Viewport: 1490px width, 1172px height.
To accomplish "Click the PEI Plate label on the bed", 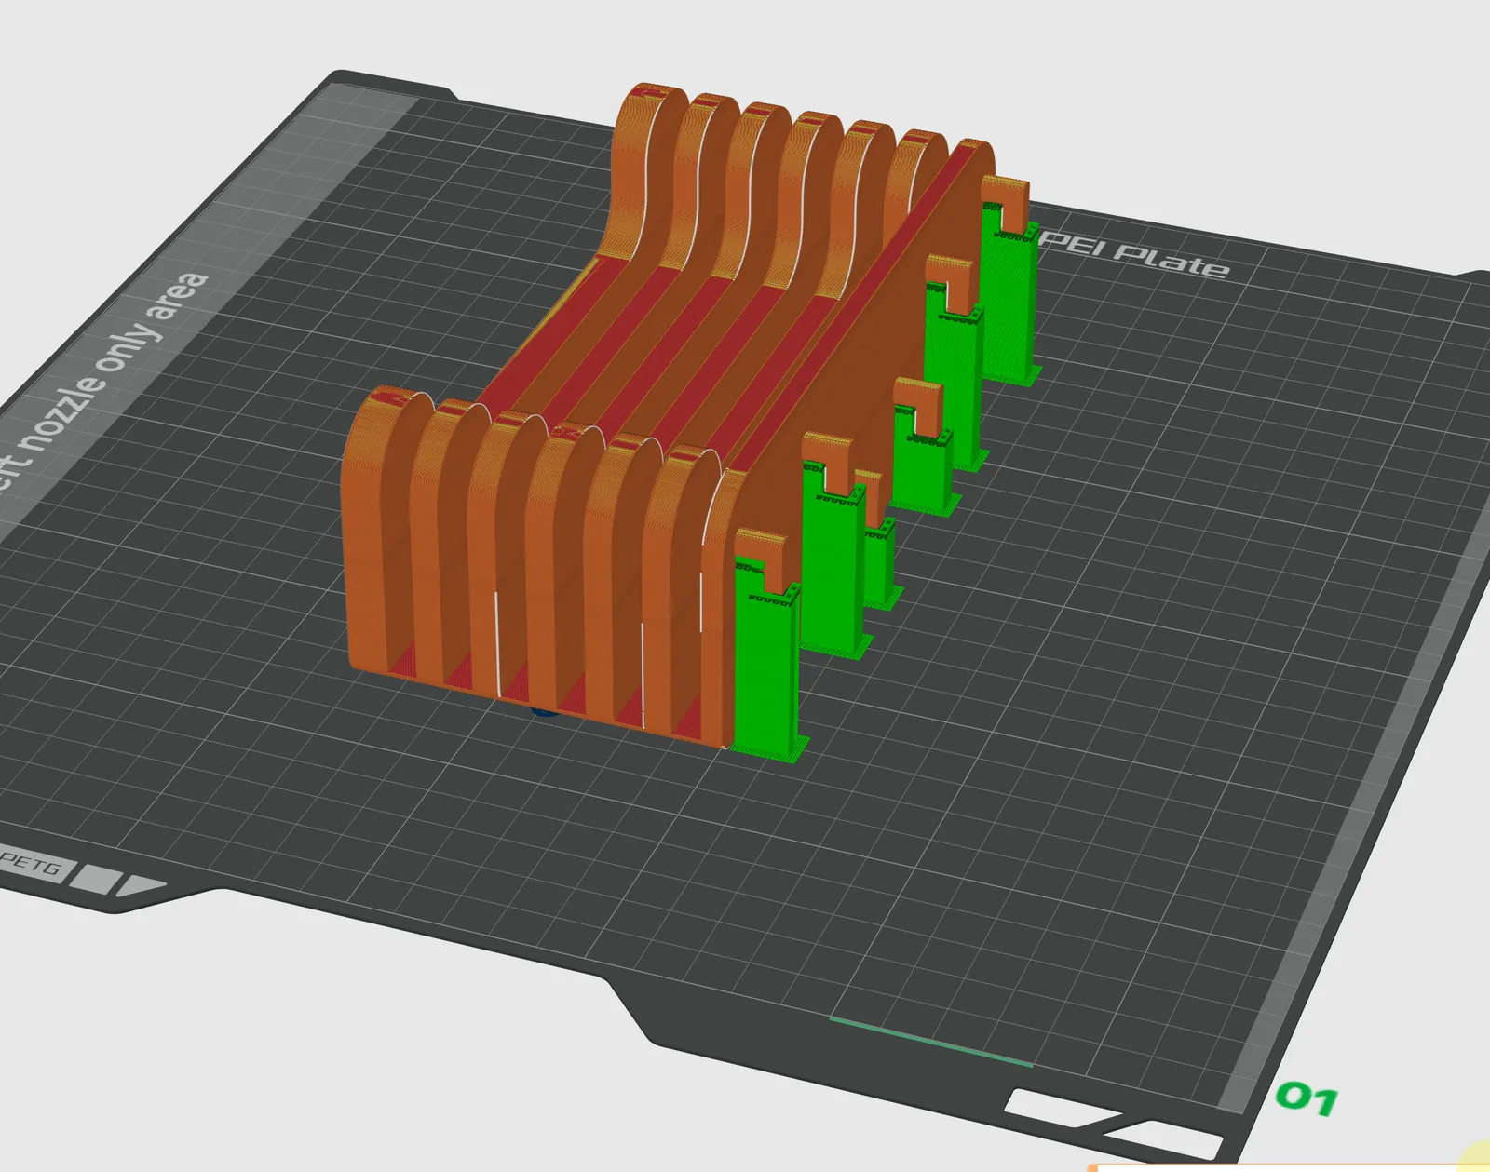I will click(1134, 253).
